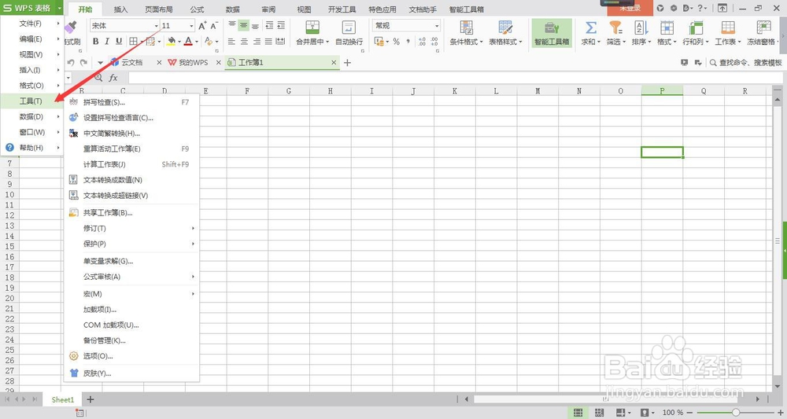Click the horizontal scrollbar right arrow
Image resolution: width=787 pixels, height=419 pixels.
(758, 399)
